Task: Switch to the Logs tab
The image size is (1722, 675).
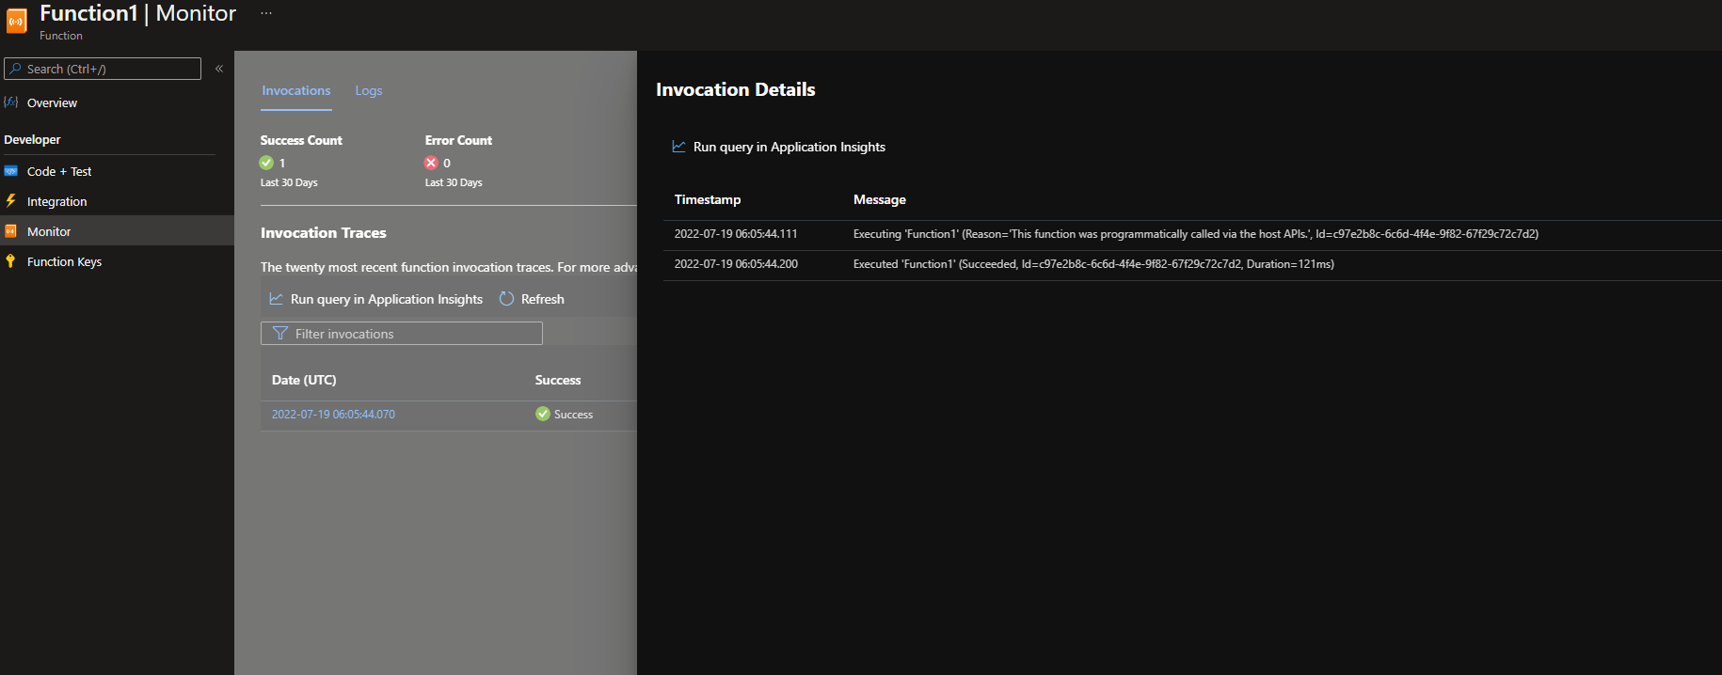Action: click(x=369, y=90)
